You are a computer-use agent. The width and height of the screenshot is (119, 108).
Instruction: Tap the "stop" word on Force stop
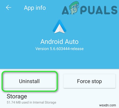point(97,82)
